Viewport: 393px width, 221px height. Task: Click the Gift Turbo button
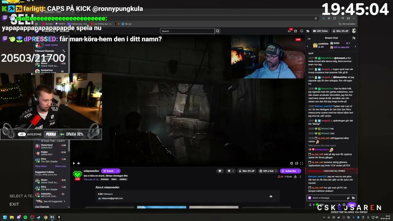(x=320, y=31)
